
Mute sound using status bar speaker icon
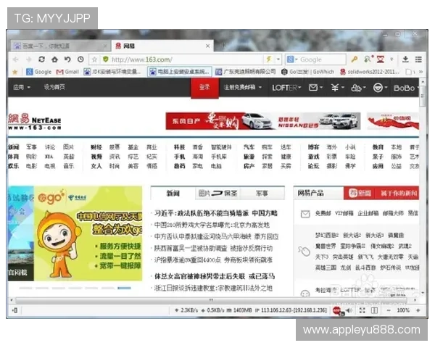pos(349,310)
